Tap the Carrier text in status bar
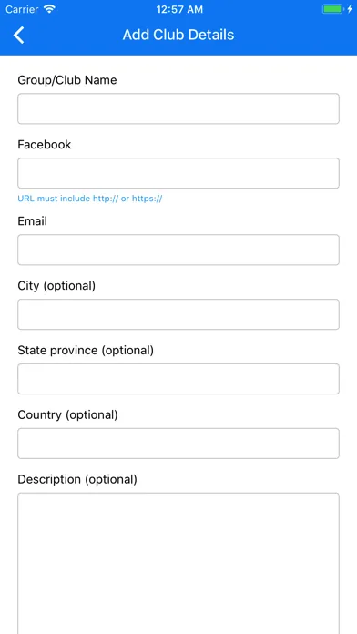 tap(23, 9)
